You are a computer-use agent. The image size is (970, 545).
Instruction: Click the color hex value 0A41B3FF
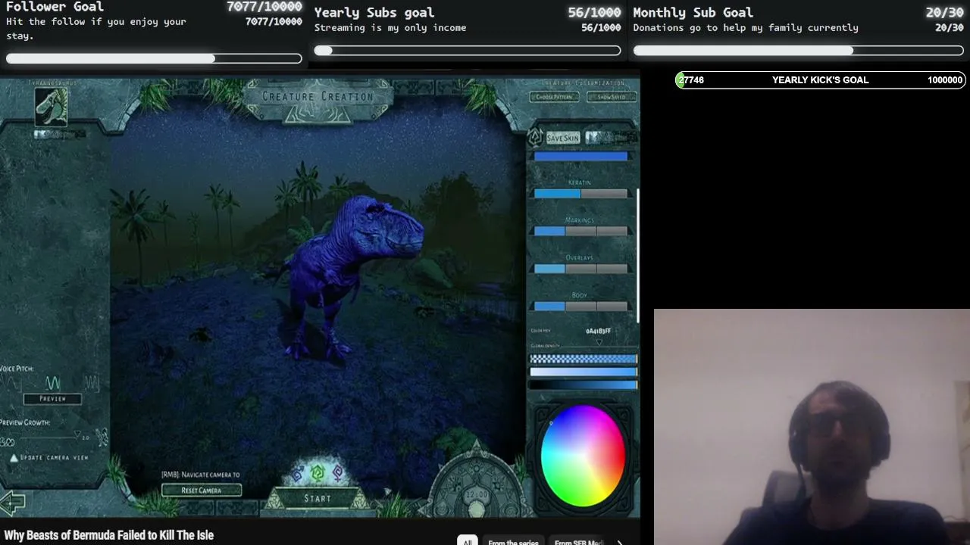598,331
